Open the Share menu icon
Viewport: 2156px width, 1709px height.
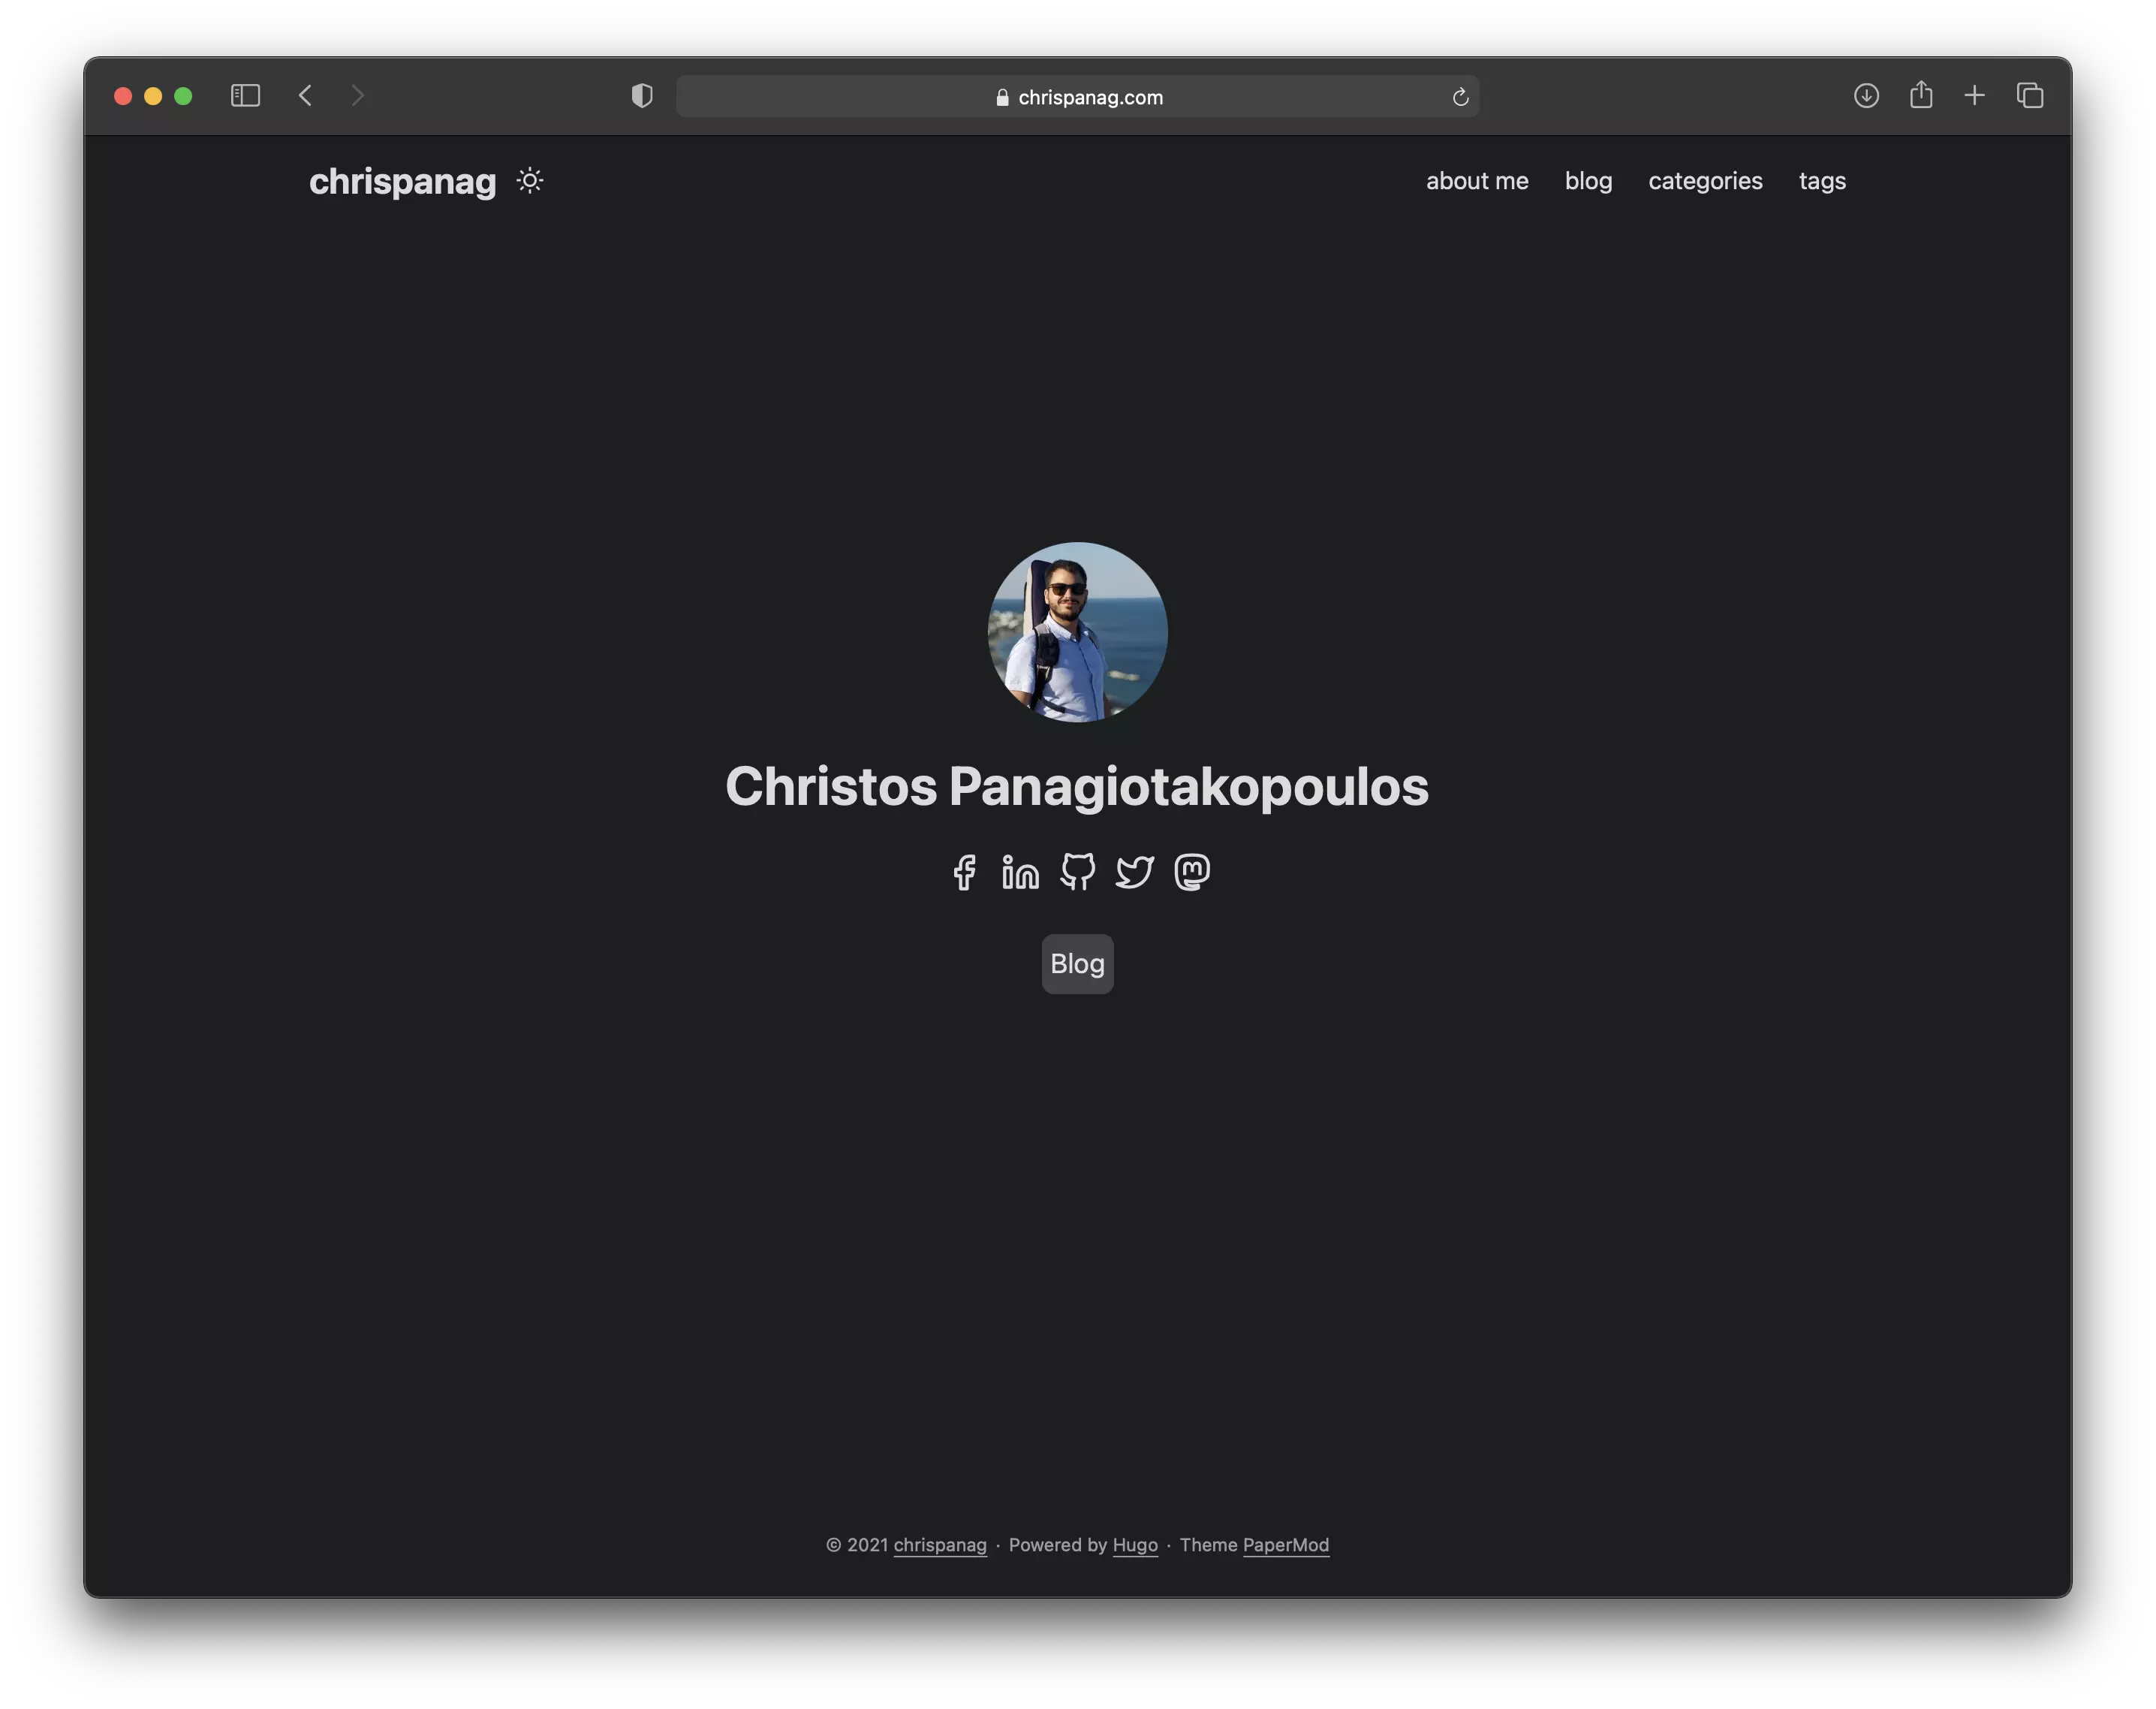(x=1920, y=96)
